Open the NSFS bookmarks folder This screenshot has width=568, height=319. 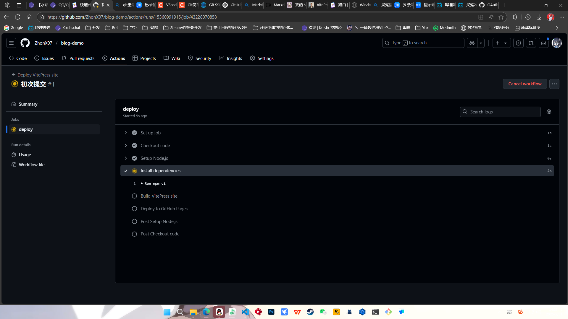pyautogui.click(x=150, y=27)
